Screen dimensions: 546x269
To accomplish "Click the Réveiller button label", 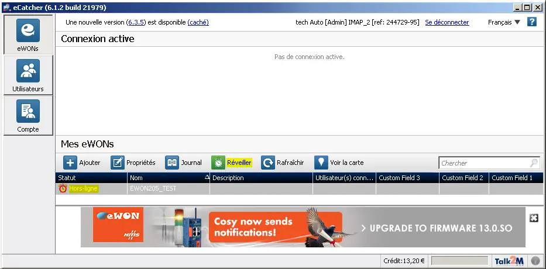I will tap(239, 163).
